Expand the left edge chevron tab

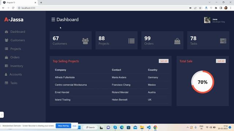(2, 115)
